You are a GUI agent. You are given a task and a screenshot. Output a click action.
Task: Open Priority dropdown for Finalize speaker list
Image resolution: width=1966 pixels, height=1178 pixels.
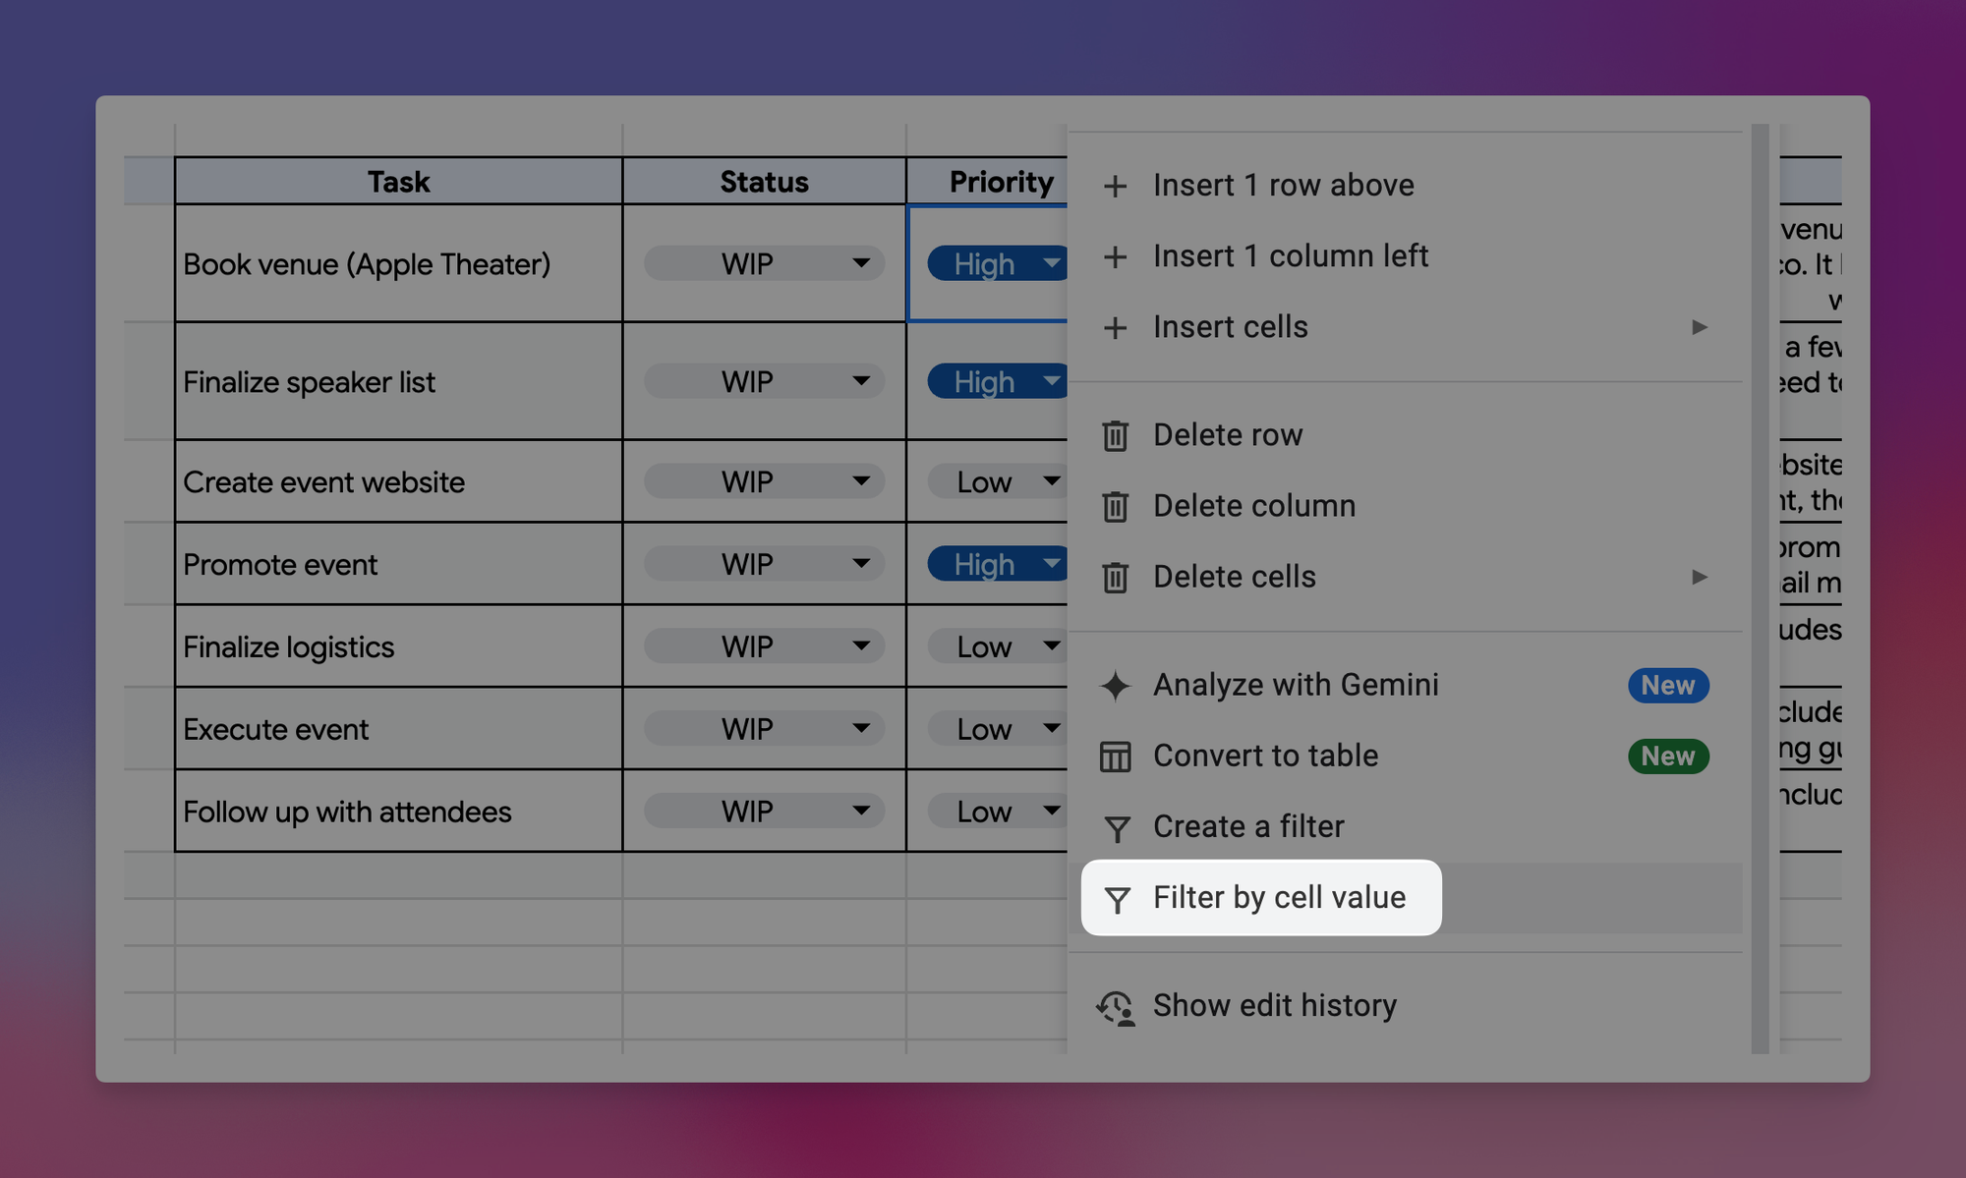click(1051, 381)
